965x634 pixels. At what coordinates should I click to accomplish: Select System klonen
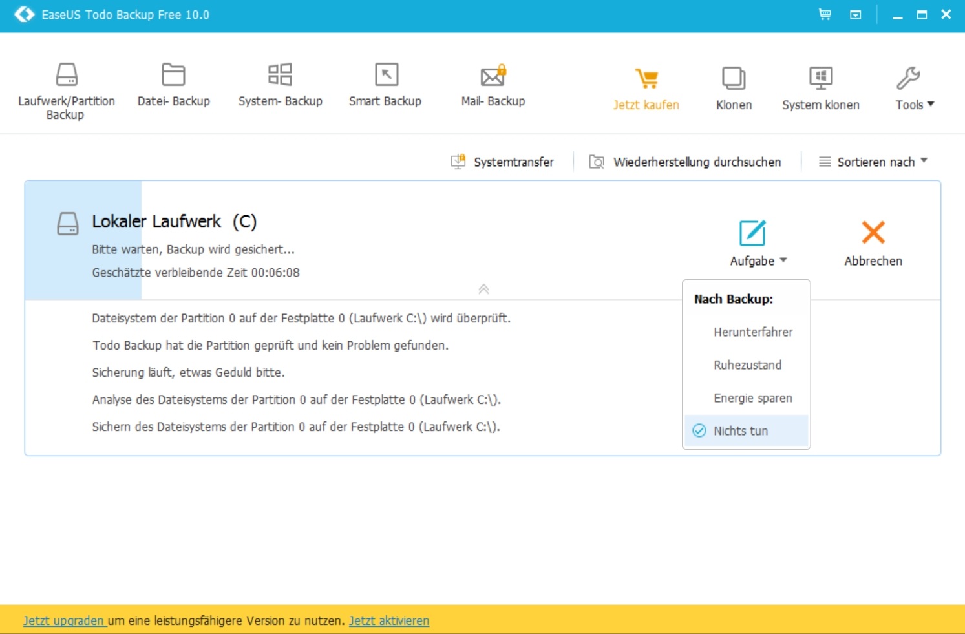[820, 89]
